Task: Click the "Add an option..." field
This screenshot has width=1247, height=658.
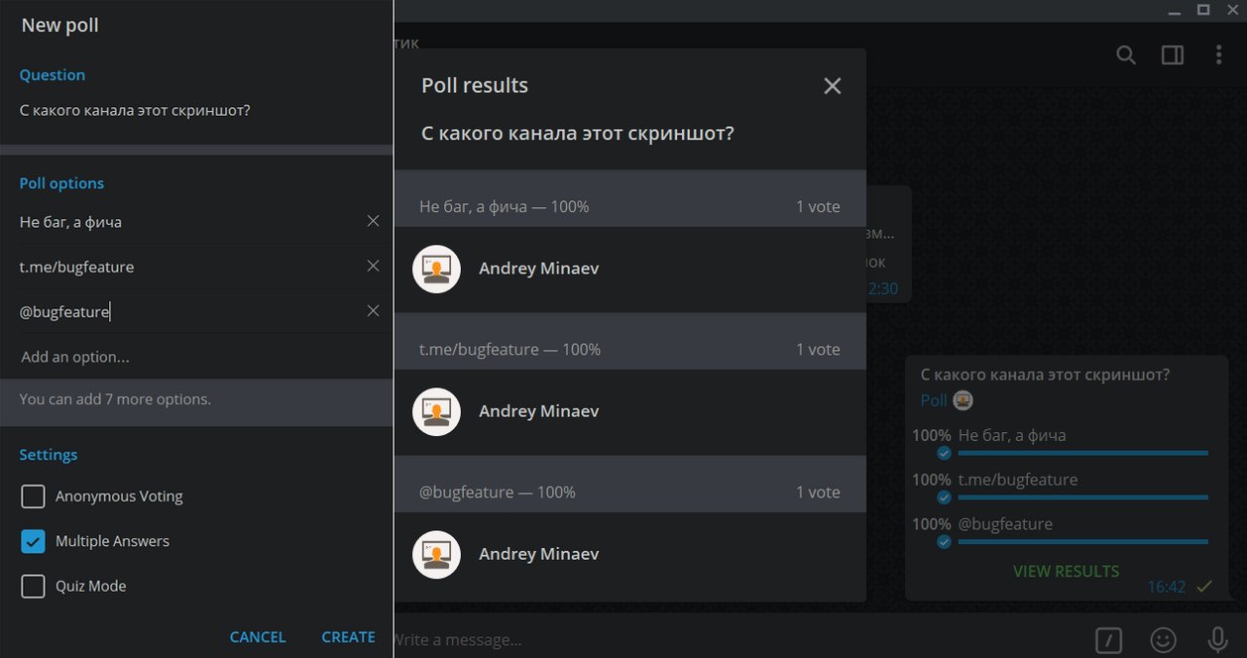Action: [195, 356]
